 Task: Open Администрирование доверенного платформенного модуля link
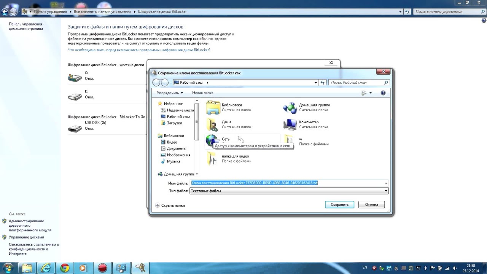pos(30,226)
